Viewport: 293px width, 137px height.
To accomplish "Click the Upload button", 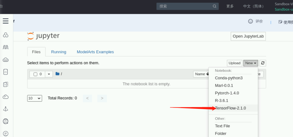I will tap(235, 63).
